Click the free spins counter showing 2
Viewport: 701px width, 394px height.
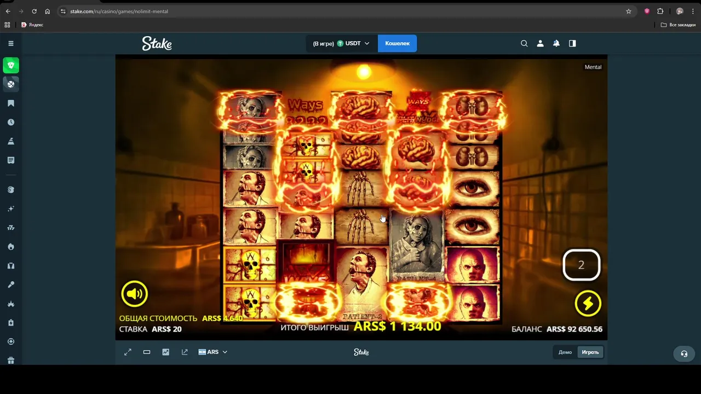[582, 265]
